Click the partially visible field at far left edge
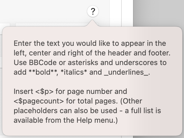184x138 pixels. pos(5,25)
